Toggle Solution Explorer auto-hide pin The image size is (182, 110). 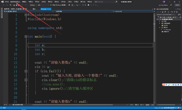point(178,9)
